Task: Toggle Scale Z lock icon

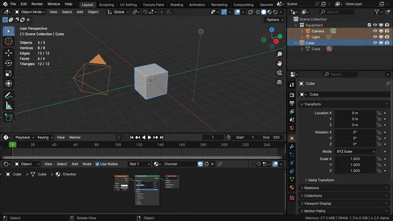Action: click(379, 171)
